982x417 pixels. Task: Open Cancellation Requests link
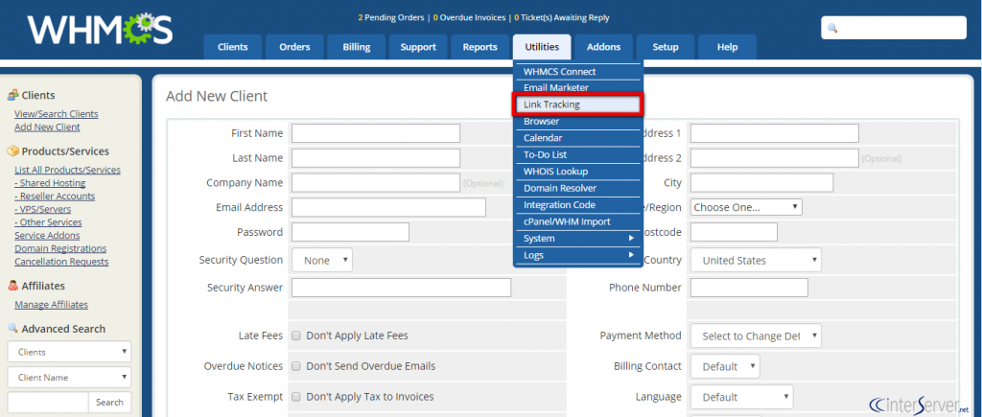61,262
